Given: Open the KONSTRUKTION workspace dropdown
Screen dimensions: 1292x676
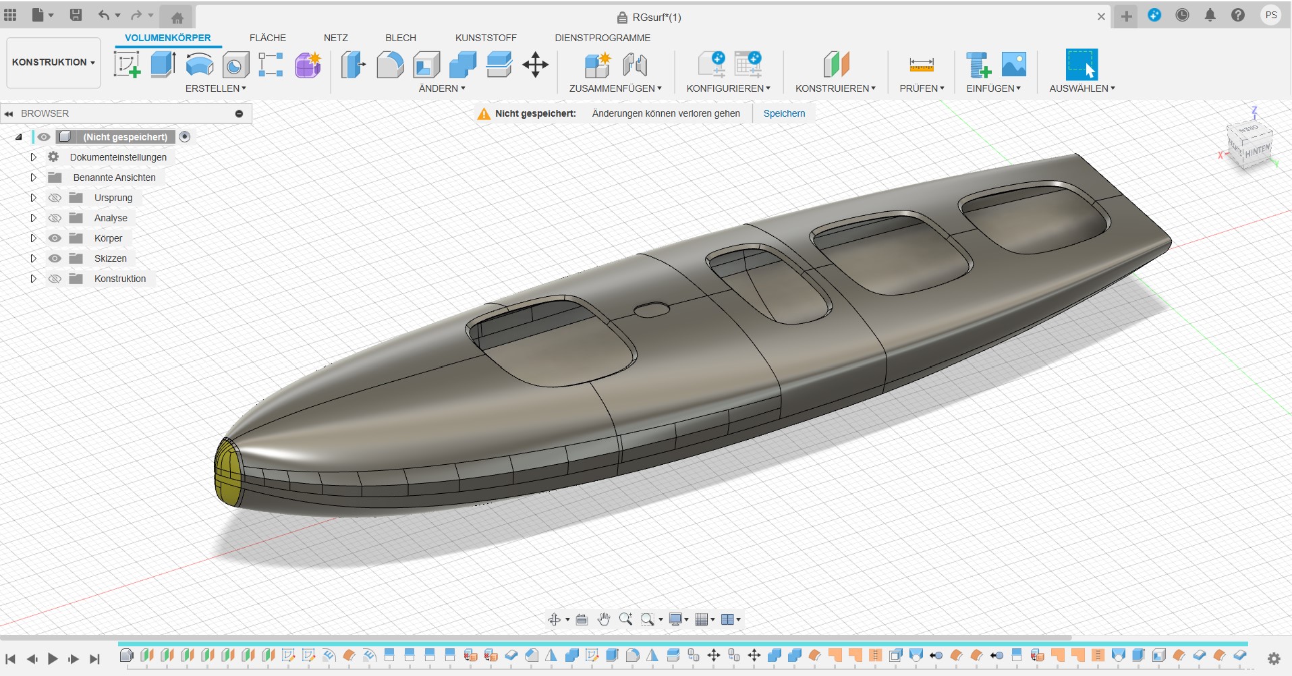Looking at the screenshot, I should (x=53, y=62).
